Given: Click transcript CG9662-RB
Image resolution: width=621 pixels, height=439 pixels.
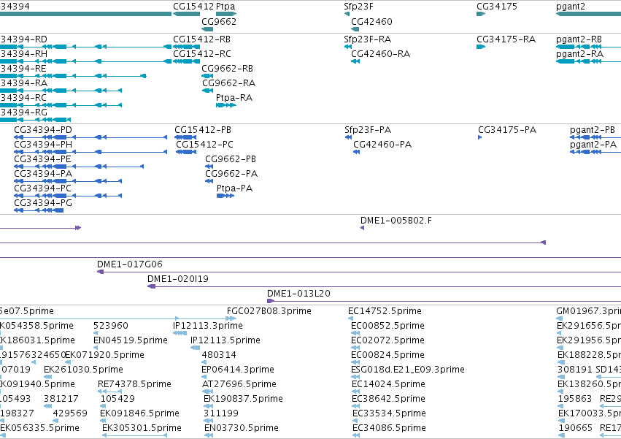Looking at the screenshot, I should pos(228,69).
